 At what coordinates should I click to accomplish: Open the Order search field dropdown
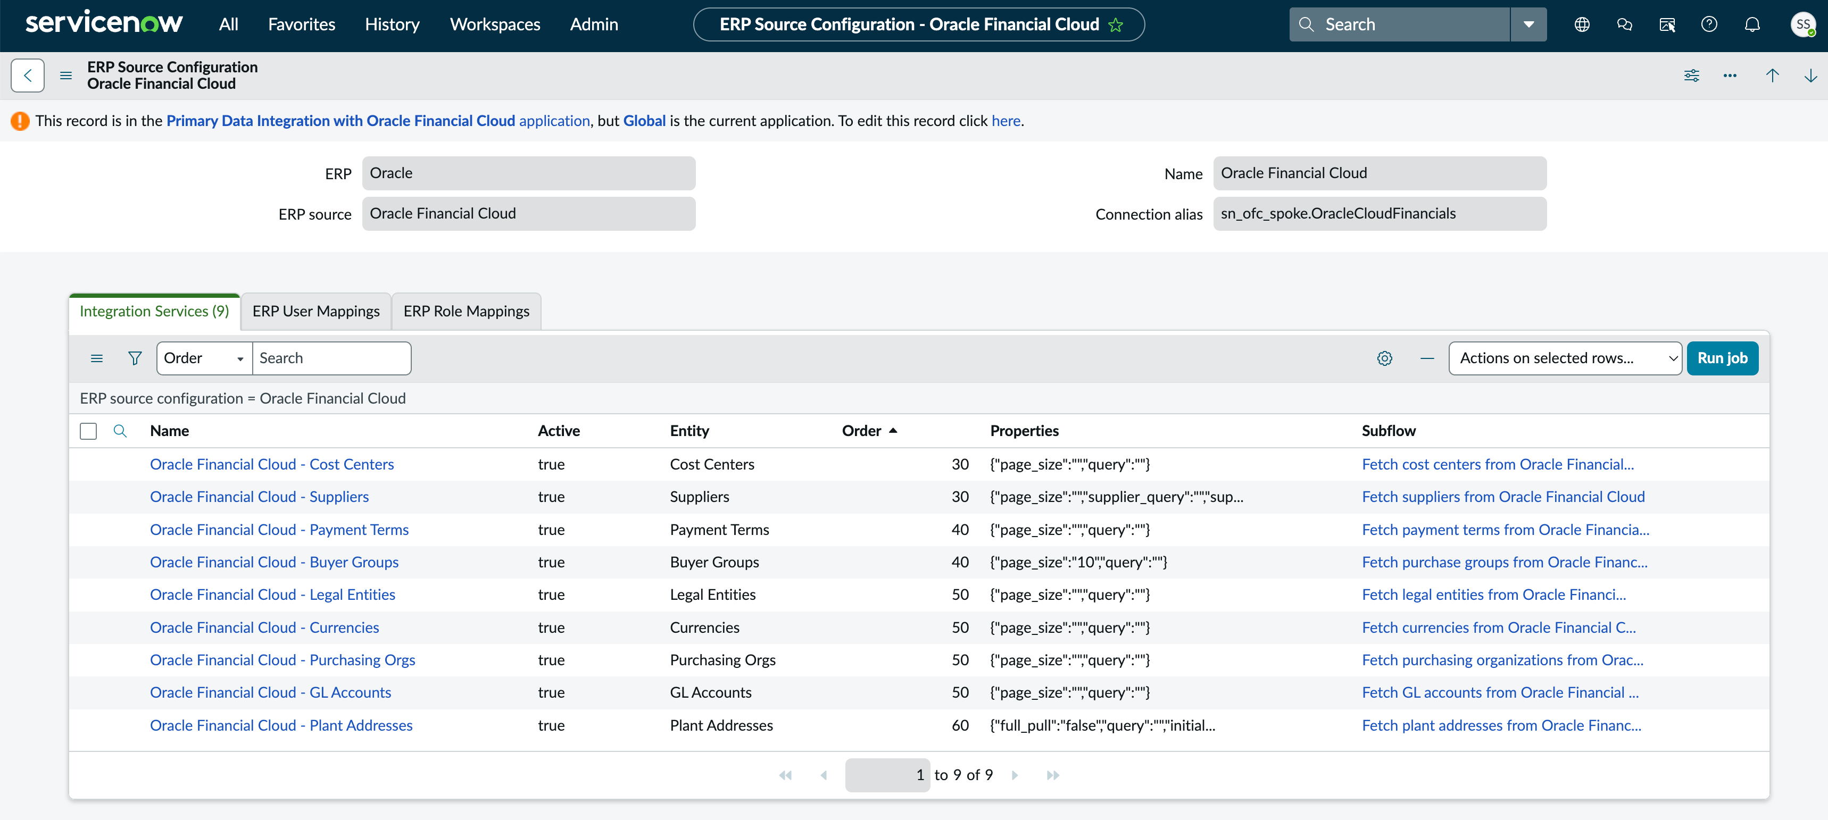(204, 358)
